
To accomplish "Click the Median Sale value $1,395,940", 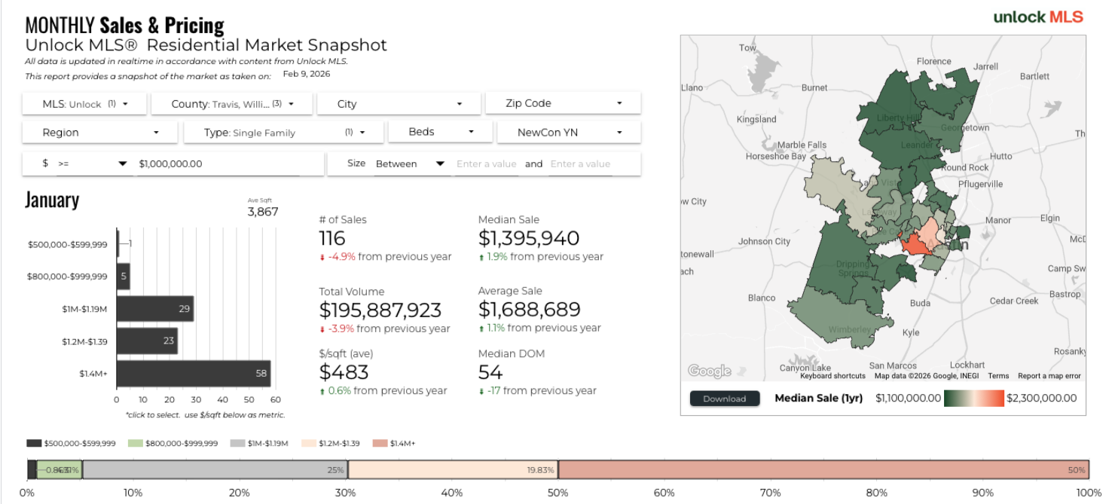I will click(529, 238).
